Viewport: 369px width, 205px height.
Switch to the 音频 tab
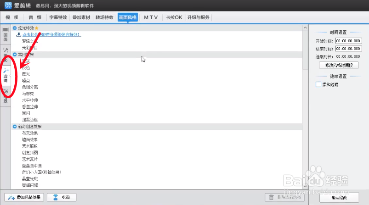pos(35,17)
